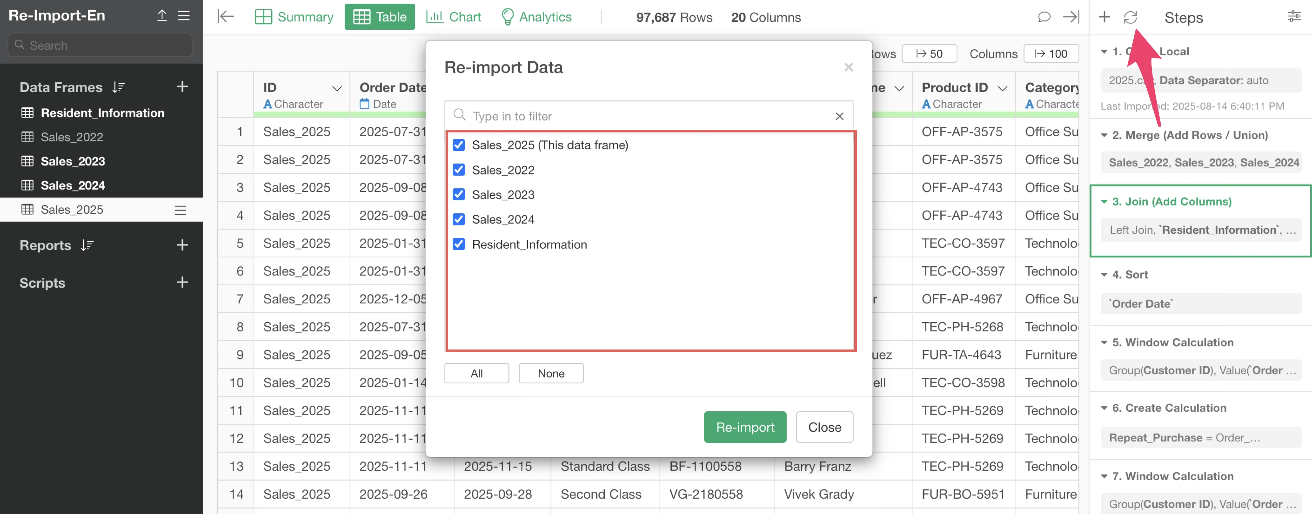The height and width of the screenshot is (514, 1312).
Task: Switch to the Analytics tab
Action: pos(536,17)
